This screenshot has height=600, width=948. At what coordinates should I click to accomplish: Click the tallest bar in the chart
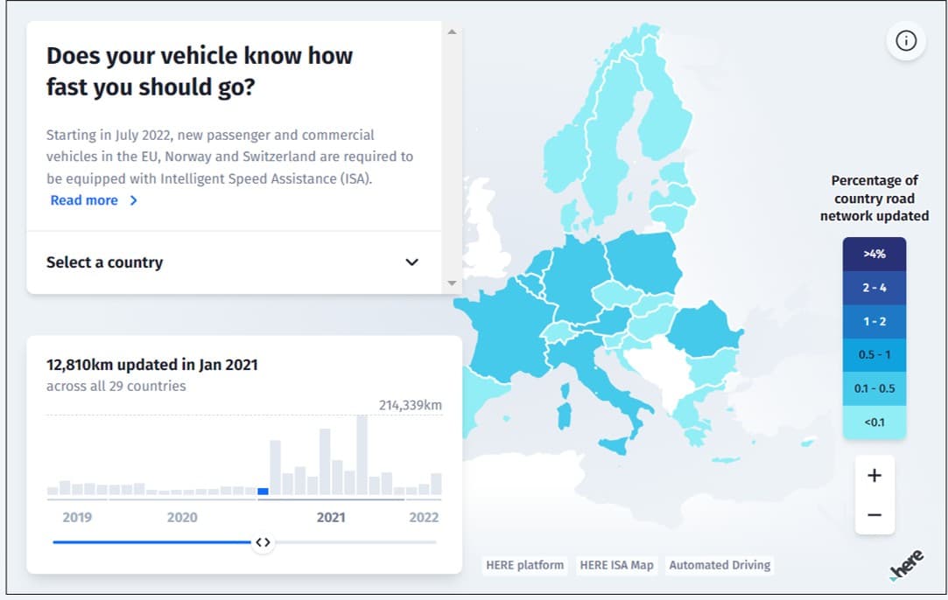362,455
